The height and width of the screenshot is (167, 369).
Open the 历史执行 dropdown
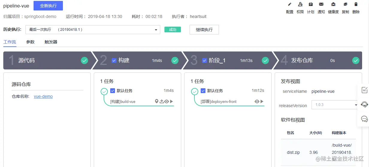coord(93,30)
